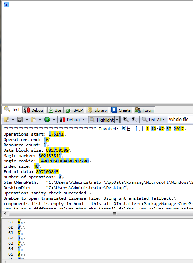The width and height of the screenshot is (193, 263).
Task: Click highlighted number 175141 in test text
Action: [x=56, y=134]
